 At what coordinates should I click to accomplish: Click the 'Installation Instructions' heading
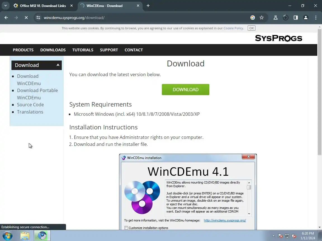click(x=103, y=127)
